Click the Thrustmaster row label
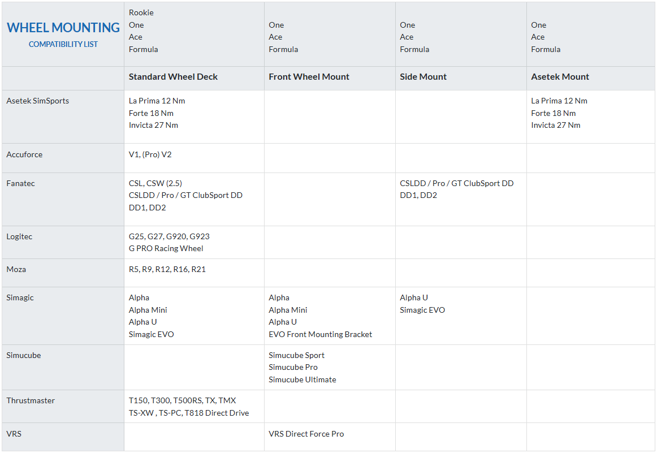 31,400
